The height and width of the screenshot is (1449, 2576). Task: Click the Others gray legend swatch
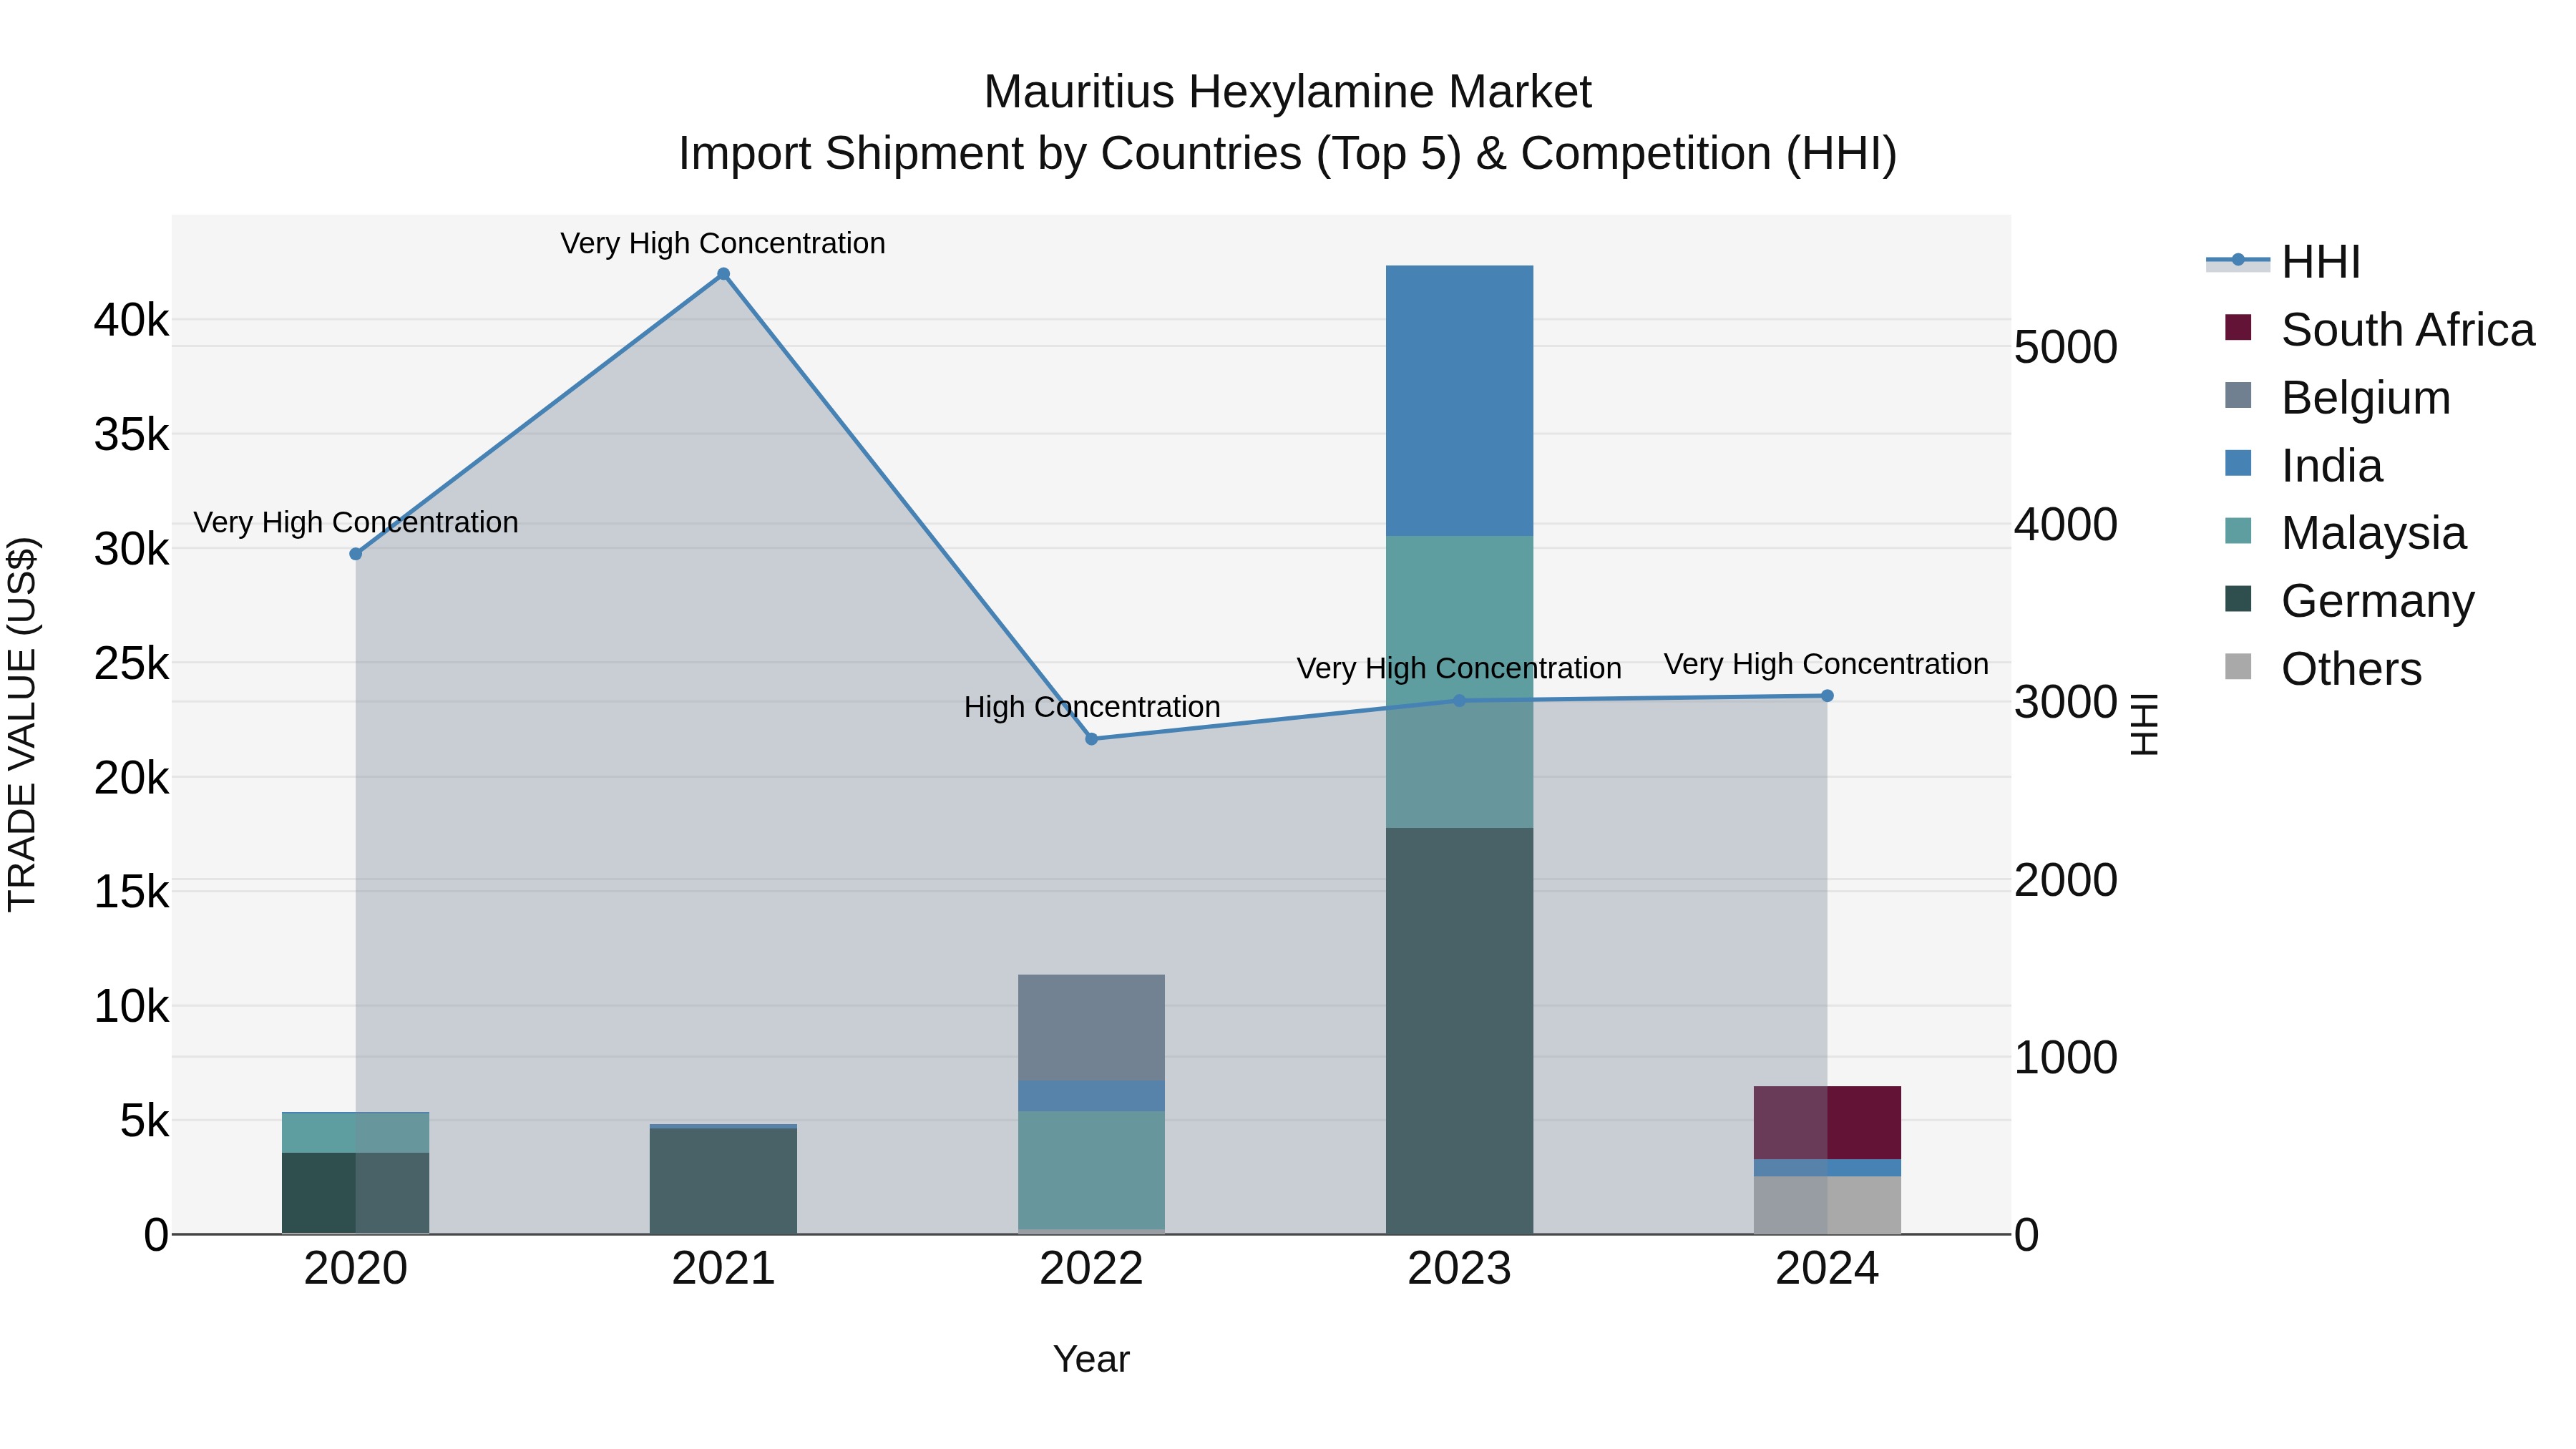point(2238,666)
